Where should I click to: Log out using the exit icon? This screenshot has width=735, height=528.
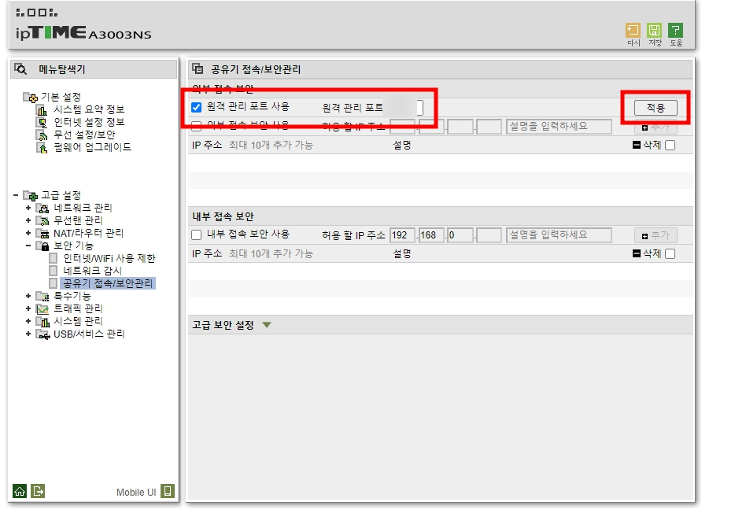coord(38,491)
